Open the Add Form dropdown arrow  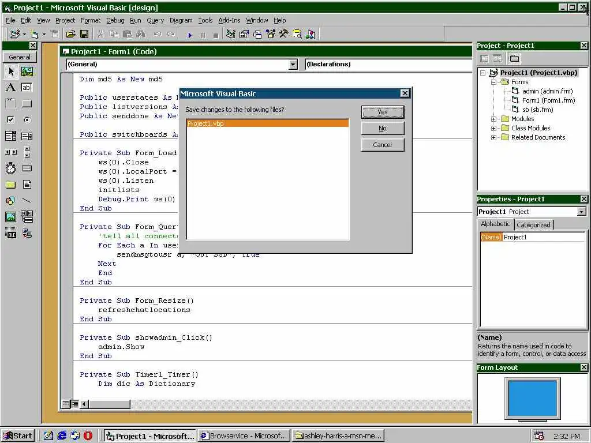[x=44, y=35]
